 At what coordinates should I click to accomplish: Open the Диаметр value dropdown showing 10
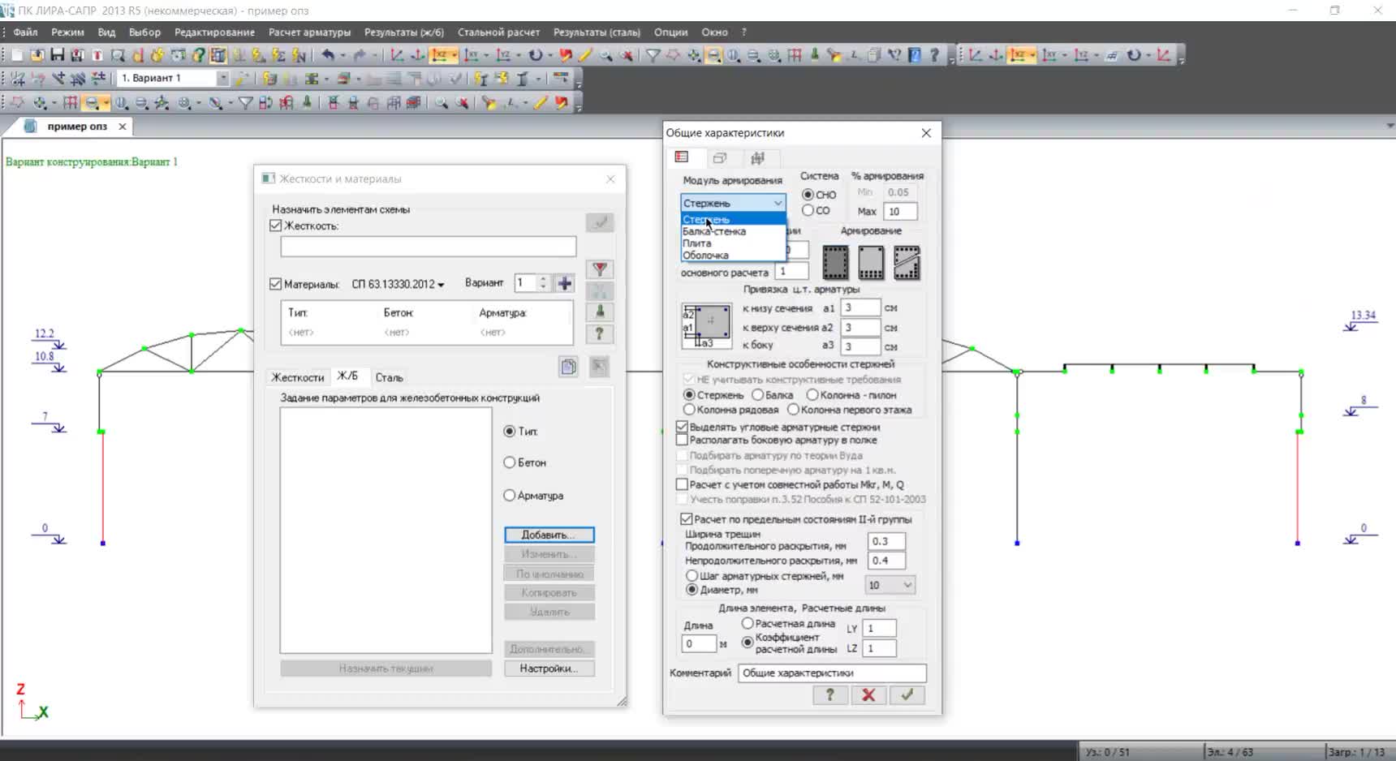(890, 585)
